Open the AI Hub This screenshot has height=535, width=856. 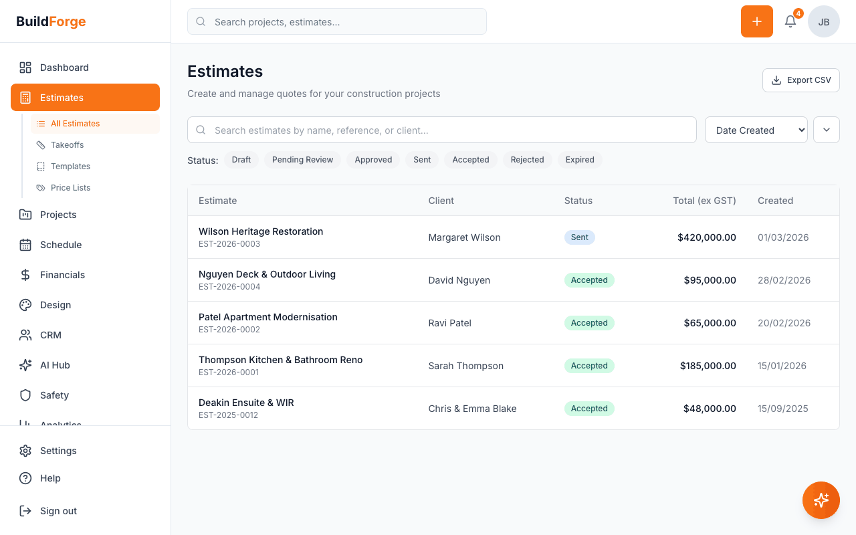56,364
